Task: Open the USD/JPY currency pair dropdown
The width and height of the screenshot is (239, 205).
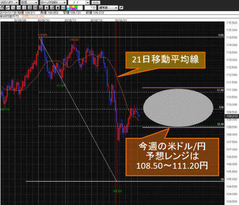Action: point(9,2)
